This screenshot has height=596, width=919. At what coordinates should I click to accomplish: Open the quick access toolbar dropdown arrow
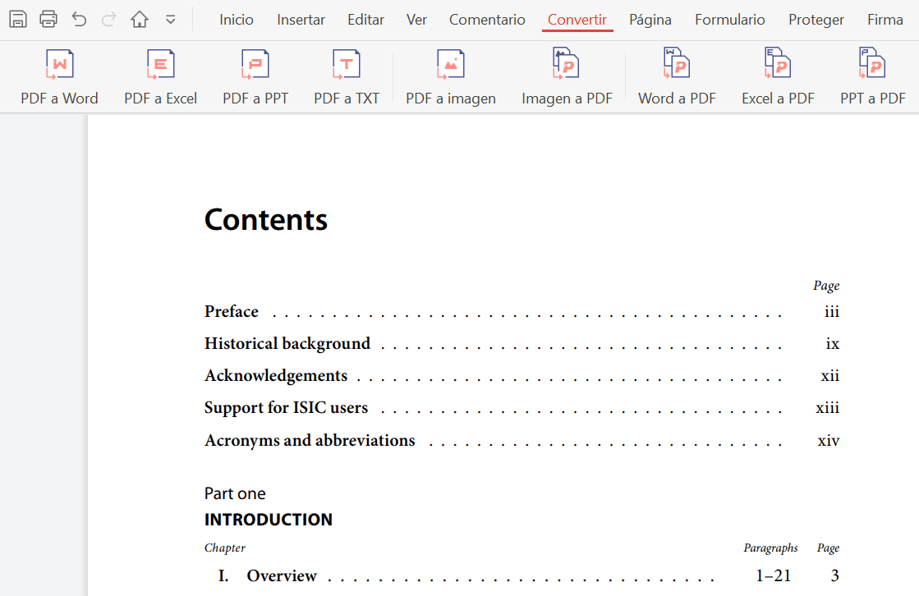pos(169,18)
